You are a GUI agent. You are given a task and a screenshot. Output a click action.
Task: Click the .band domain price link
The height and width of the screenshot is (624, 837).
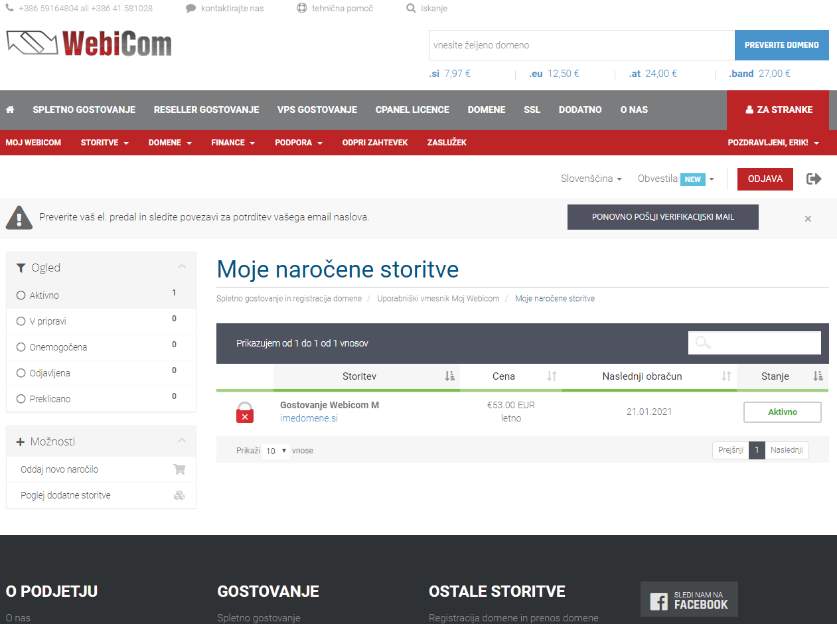pyautogui.click(x=759, y=74)
